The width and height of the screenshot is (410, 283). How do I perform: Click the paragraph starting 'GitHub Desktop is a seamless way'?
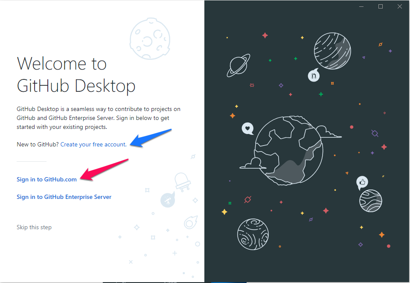pyautogui.click(x=99, y=118)
